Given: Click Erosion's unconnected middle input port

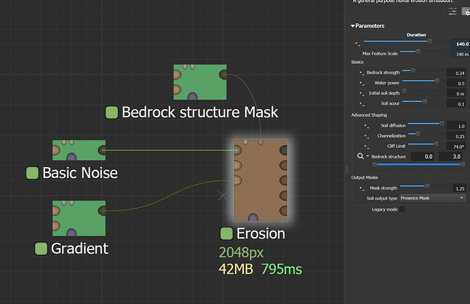Looking at the screenshot, I should click(238, 165).
